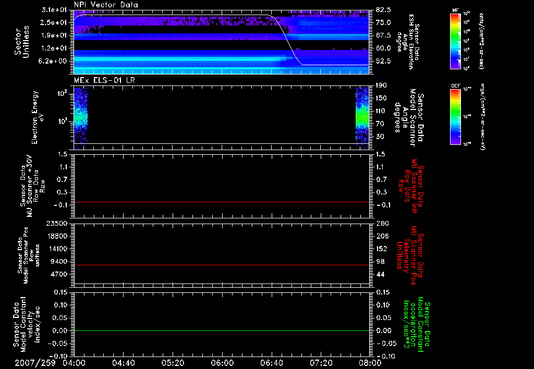Click the 04:00 time axis label
Image resolution: width=534 pixels, height=369 pixels.
coord(74,363)
